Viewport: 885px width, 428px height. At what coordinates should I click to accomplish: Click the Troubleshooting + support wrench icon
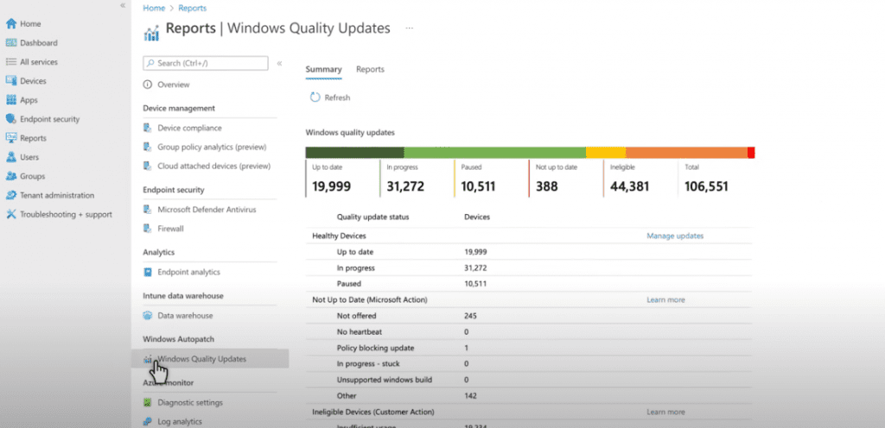[10, 215]
